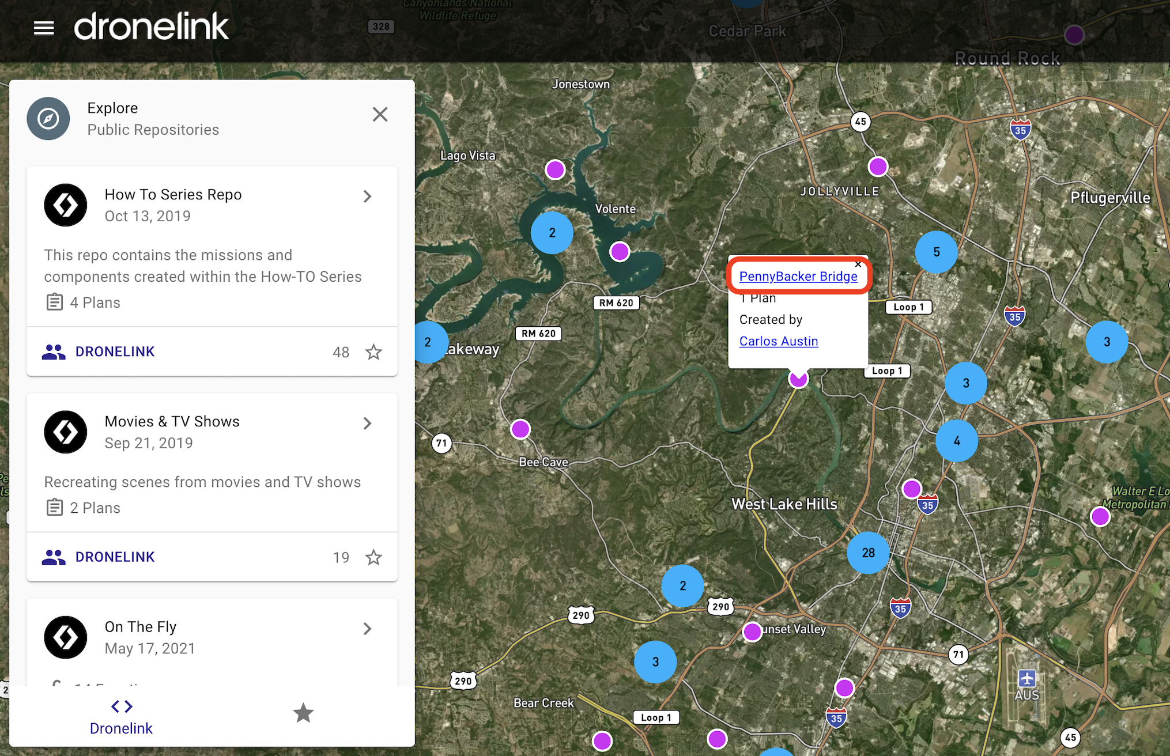Click the dronelink logo
The height and width of the screenshot is (756, 1170).
pos(152,27)
